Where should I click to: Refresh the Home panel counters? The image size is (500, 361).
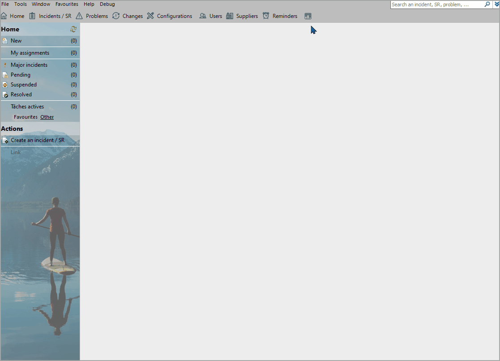[73, 29]
